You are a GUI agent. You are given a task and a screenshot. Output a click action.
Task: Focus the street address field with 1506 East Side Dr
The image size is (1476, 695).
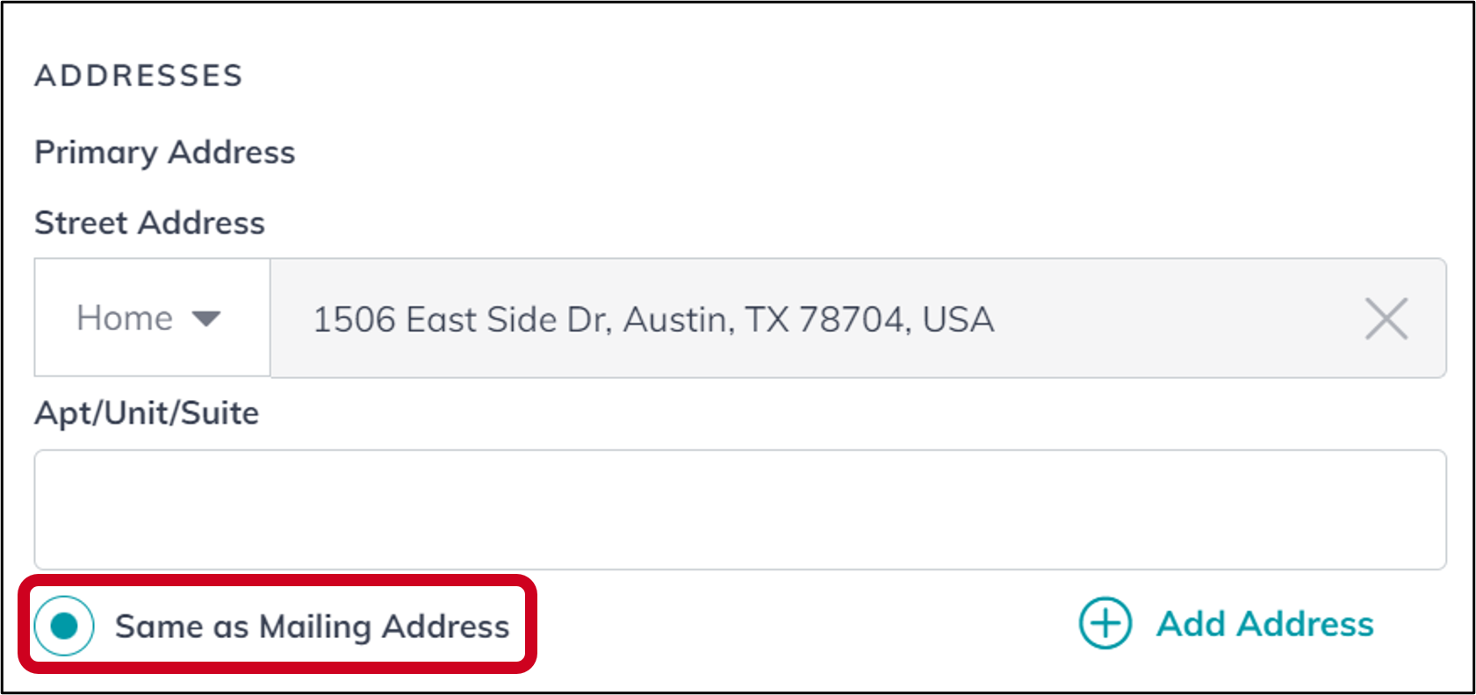tap(858, 318)
